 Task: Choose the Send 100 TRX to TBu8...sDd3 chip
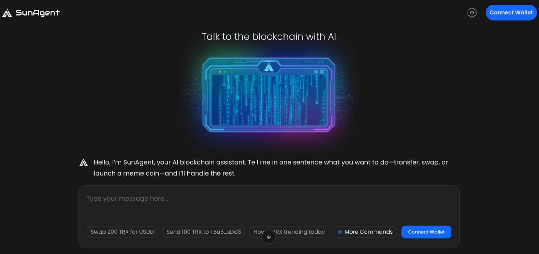203,232
